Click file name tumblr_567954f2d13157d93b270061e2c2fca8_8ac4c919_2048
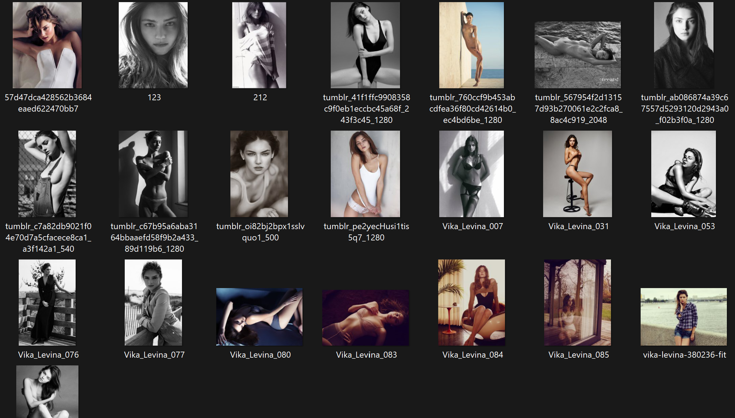Screen dimensions: 735x418 [578, 109]
